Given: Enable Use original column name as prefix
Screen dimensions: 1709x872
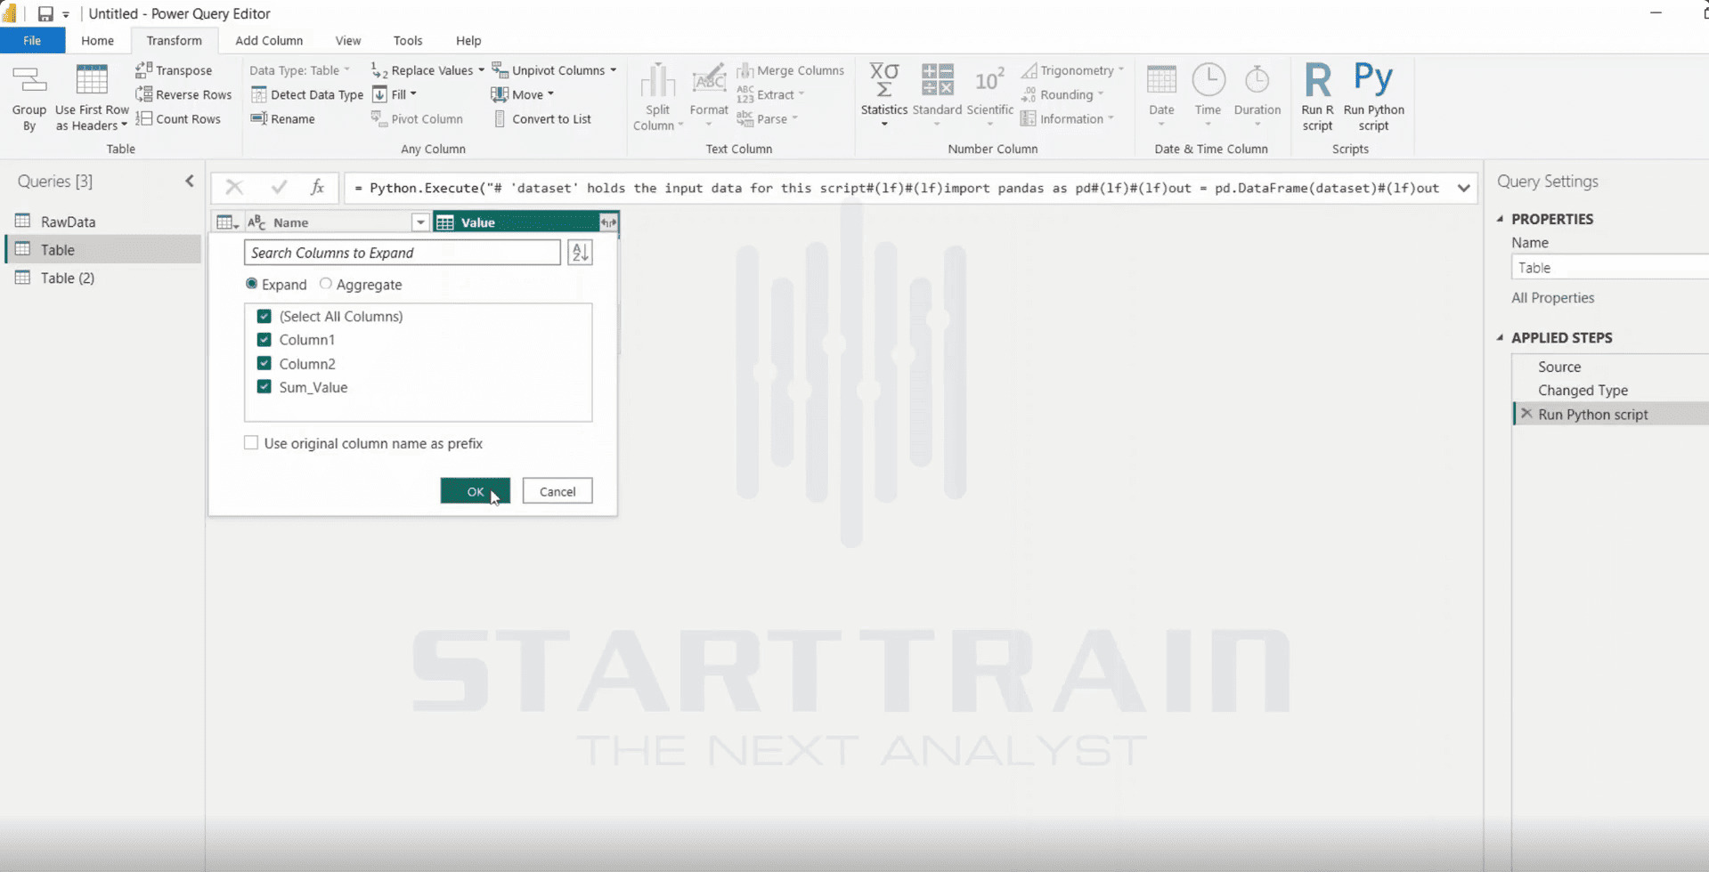Looking at the screenshot, I should pyautogui.click(x=251, y=443).
